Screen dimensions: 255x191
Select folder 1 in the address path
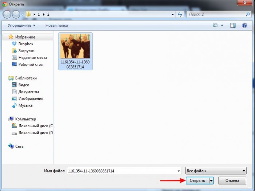39,14
